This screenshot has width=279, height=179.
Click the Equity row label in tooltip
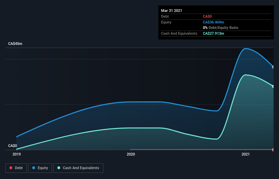click(166, 22)
